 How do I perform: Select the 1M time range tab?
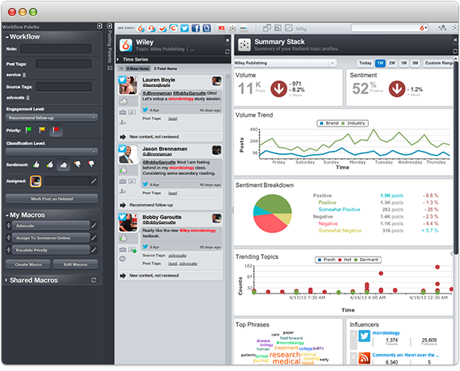tap(404, 63)
